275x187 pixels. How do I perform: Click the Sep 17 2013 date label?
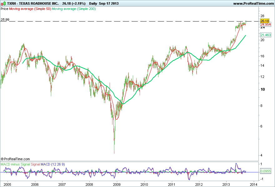[109, 3]
